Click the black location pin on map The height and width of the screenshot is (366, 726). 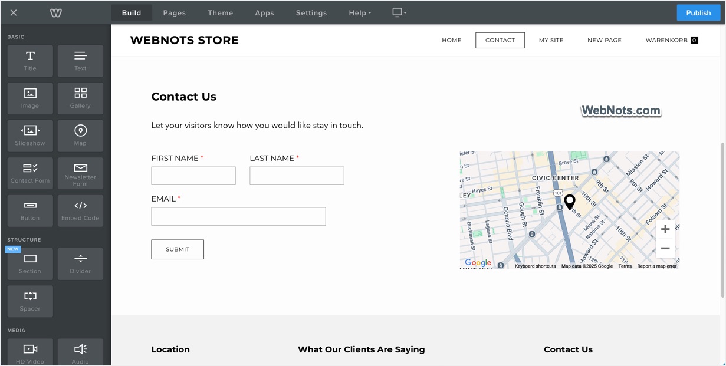coord(570,202)
